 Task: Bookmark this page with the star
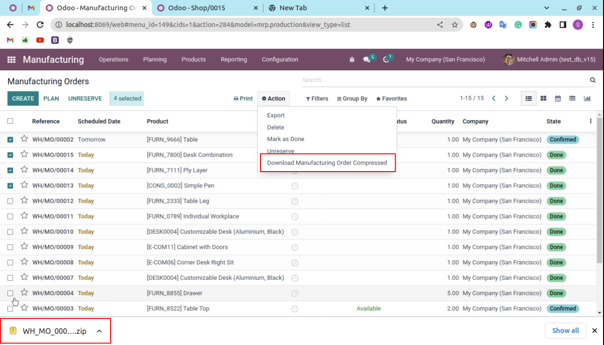pyautogui.click(x=455, y=25)
